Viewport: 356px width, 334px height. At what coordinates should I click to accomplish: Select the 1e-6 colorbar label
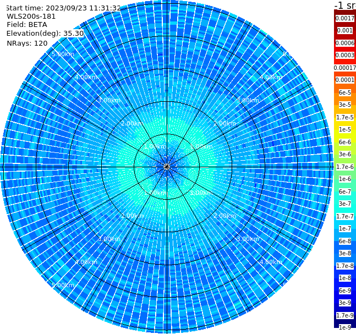(345, 179)
